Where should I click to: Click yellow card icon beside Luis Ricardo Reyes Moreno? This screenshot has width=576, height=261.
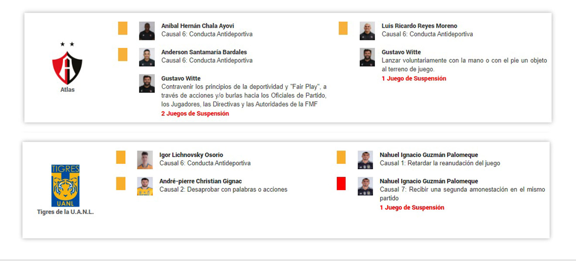coord(343,28)
